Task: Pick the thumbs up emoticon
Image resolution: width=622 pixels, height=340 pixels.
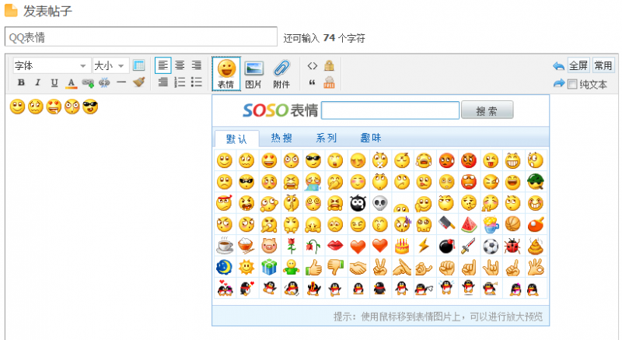Action: [x=313, y=268]
